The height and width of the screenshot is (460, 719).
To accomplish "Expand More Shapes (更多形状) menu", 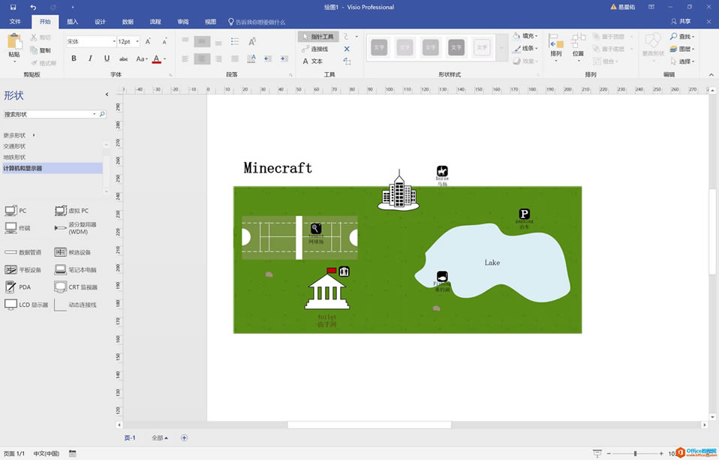I will 20,135.
